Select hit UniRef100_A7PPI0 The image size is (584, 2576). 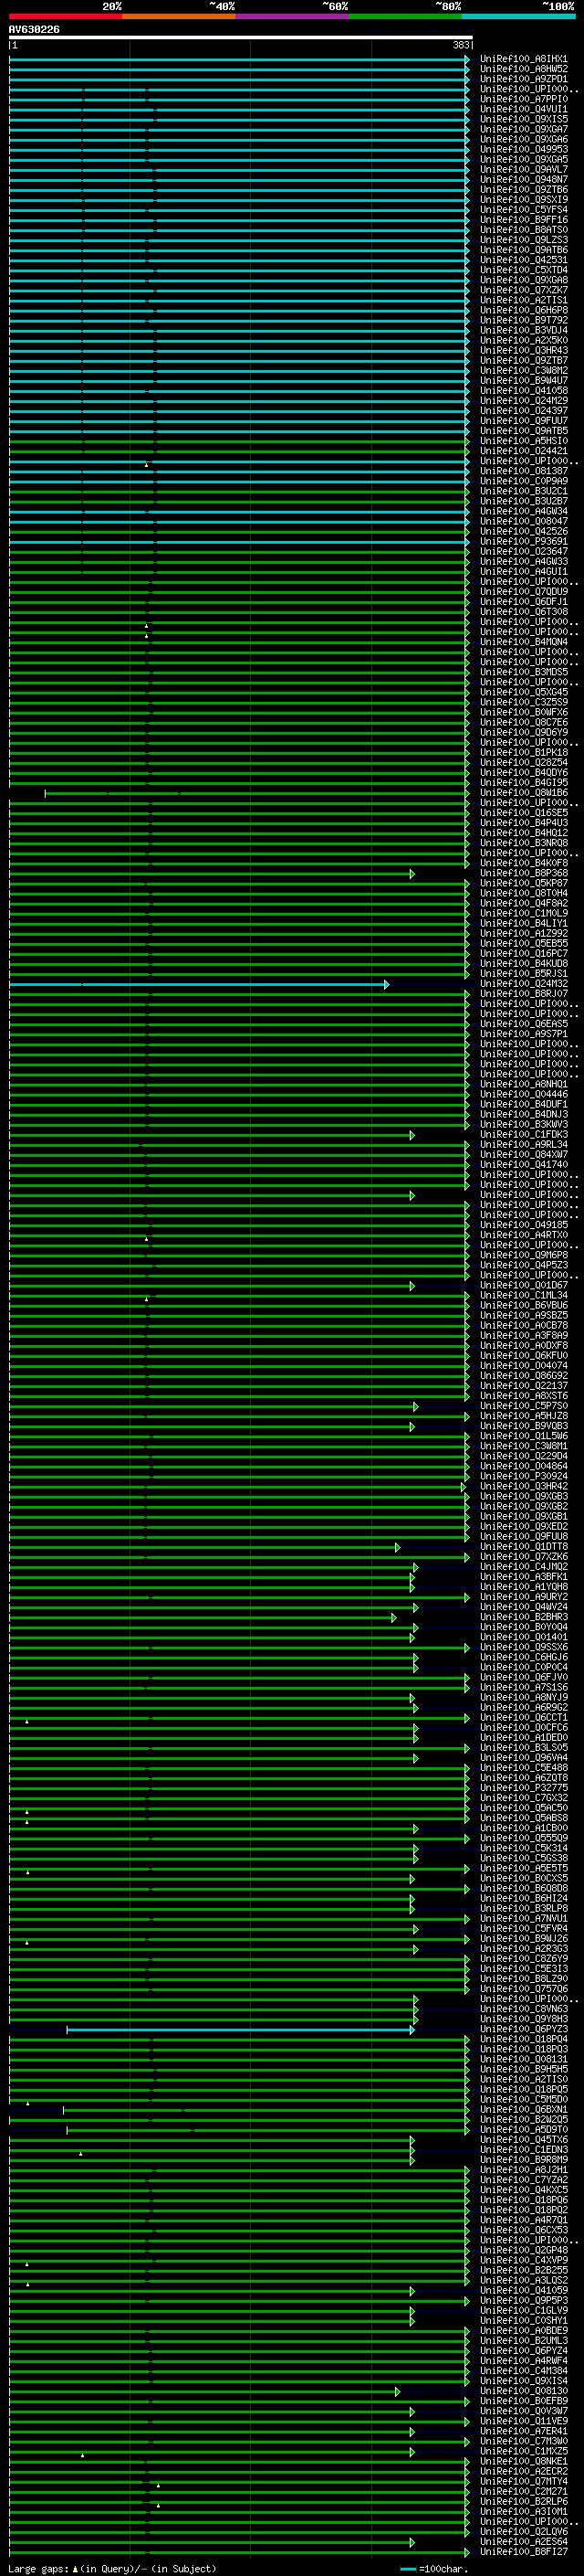click(523, 99)
